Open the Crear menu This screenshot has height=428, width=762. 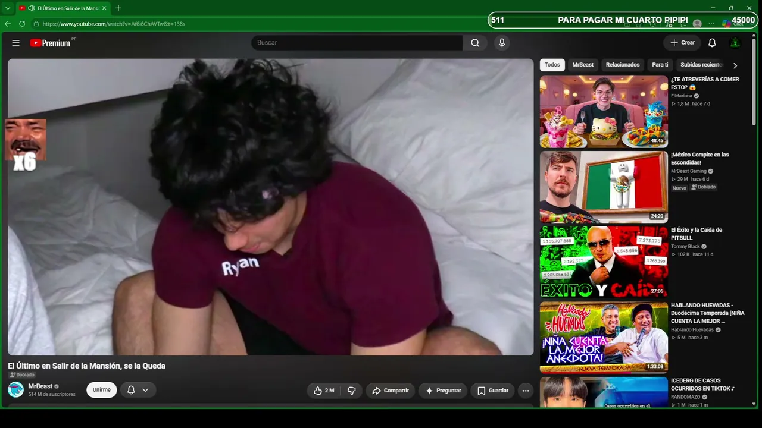click(682, 43)
